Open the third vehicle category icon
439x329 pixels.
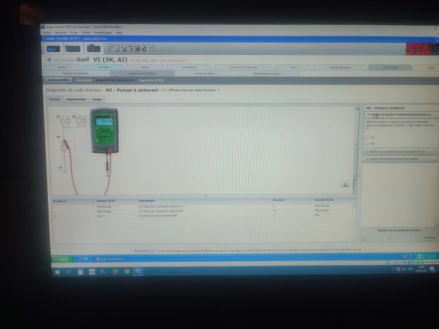click(x=93, y=49)
